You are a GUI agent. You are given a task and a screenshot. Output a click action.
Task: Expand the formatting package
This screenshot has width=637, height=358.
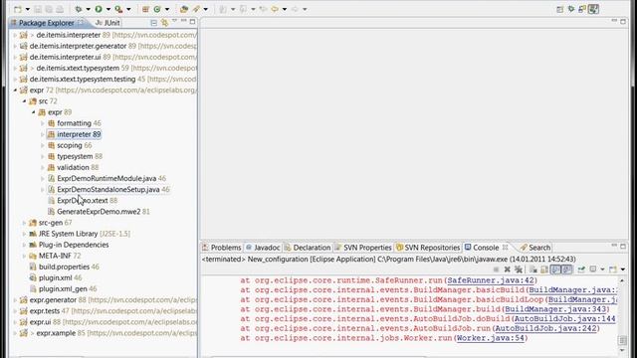(43, 123)
